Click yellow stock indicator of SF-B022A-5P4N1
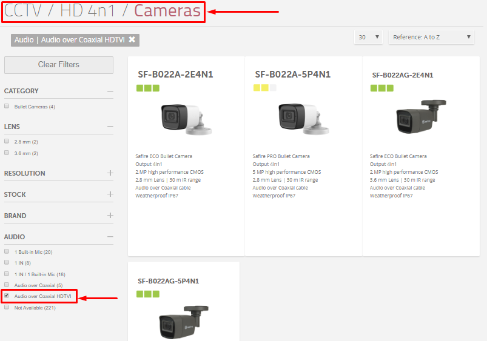Screen dimensions: 487x341 pos(265,88)
